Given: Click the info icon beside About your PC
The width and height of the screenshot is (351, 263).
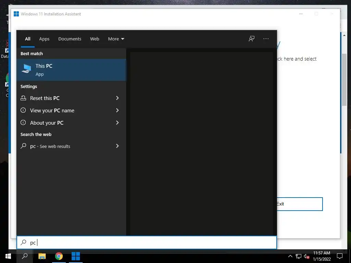Looking at the screenshot, I should pyautogui.click(x=23, y=123).
